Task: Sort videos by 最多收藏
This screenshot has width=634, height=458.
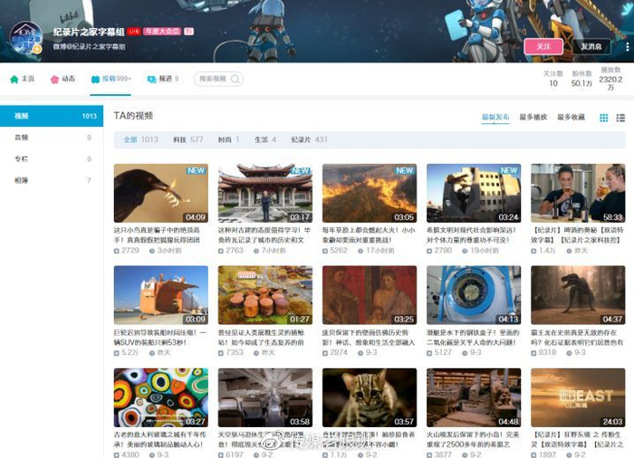Action: (571, 118)
